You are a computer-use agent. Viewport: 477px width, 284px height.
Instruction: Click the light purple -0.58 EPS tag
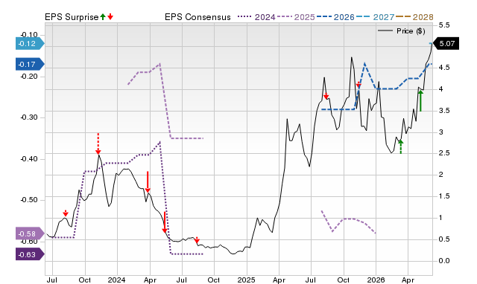click(x=30, y=233)
